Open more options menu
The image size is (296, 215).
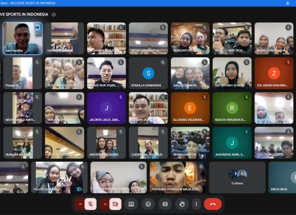click(x=196, y=204)
